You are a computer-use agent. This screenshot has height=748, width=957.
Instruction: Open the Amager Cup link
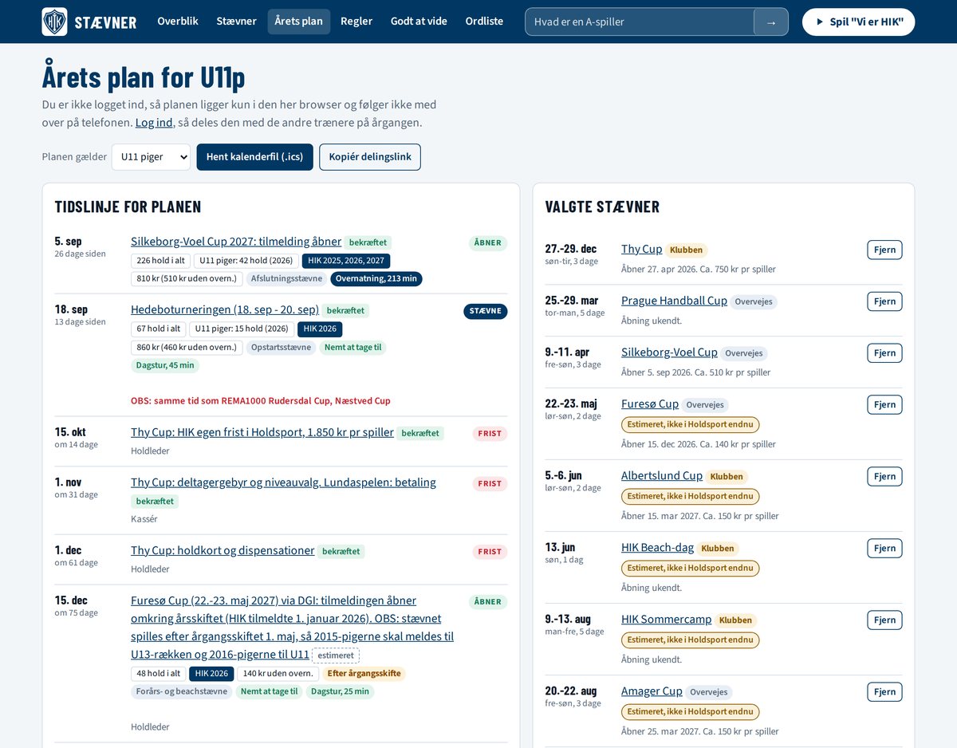click(x=652, y=691)
